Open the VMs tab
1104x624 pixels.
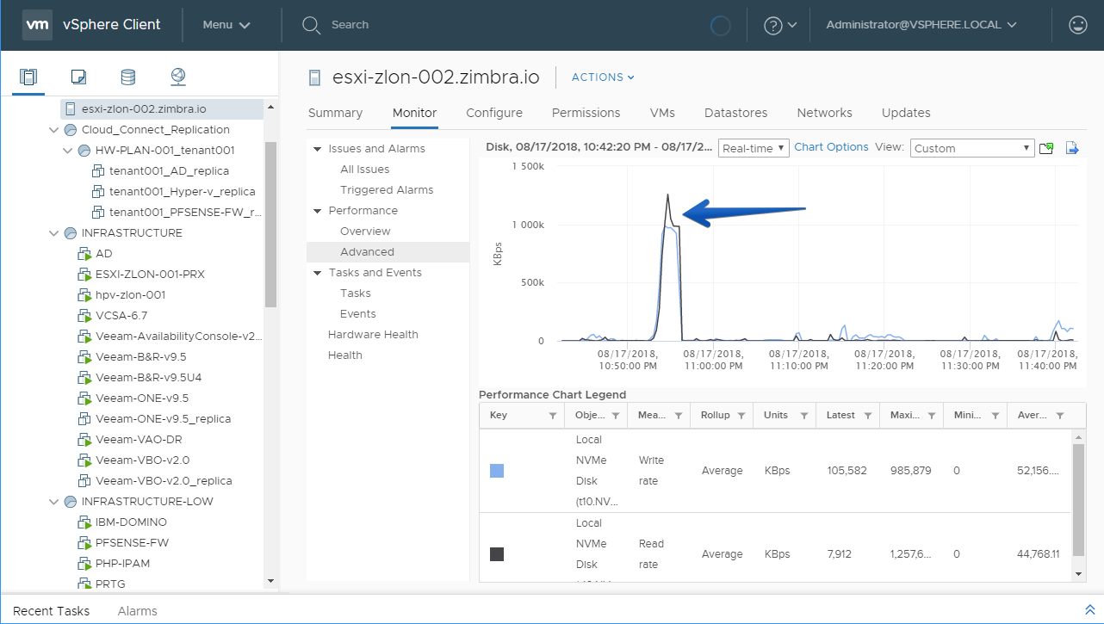[662, 113]
